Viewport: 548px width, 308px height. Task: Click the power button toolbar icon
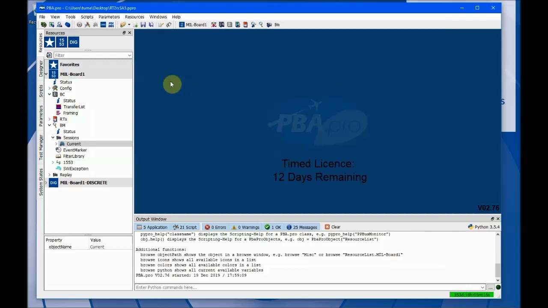(79, 25)
